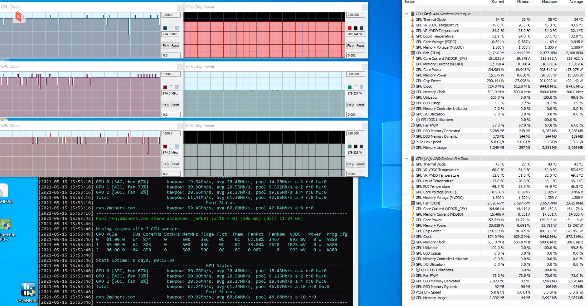Click the dark red swatch on bottom GPU Clock graph
Image resolution: width=588 pixels, height=306 pixels.
coord(165,147)
